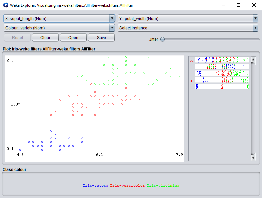Click the red X marker in attribute panel
This screenshot has width=262, height=198.
tap(191, 60)
